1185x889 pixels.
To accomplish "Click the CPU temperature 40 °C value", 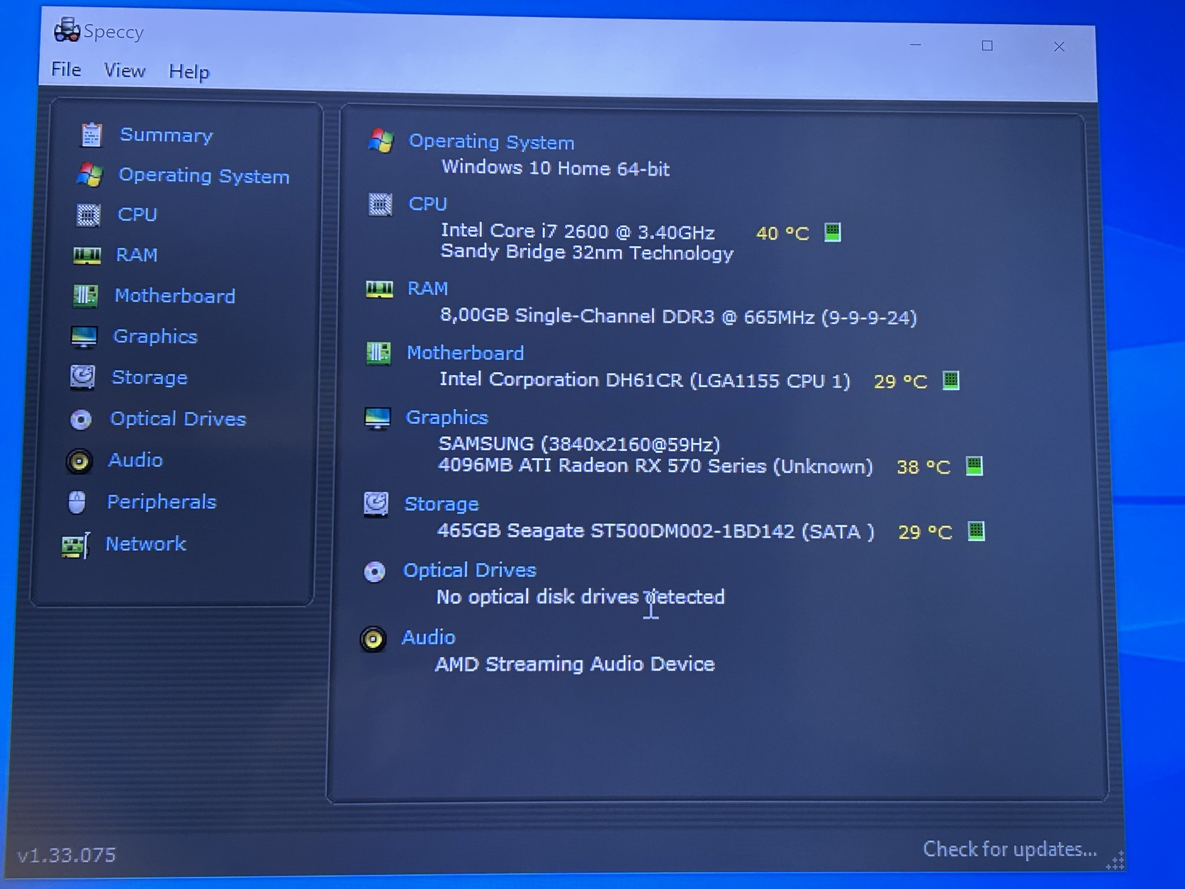I will [x=783, y=233].
